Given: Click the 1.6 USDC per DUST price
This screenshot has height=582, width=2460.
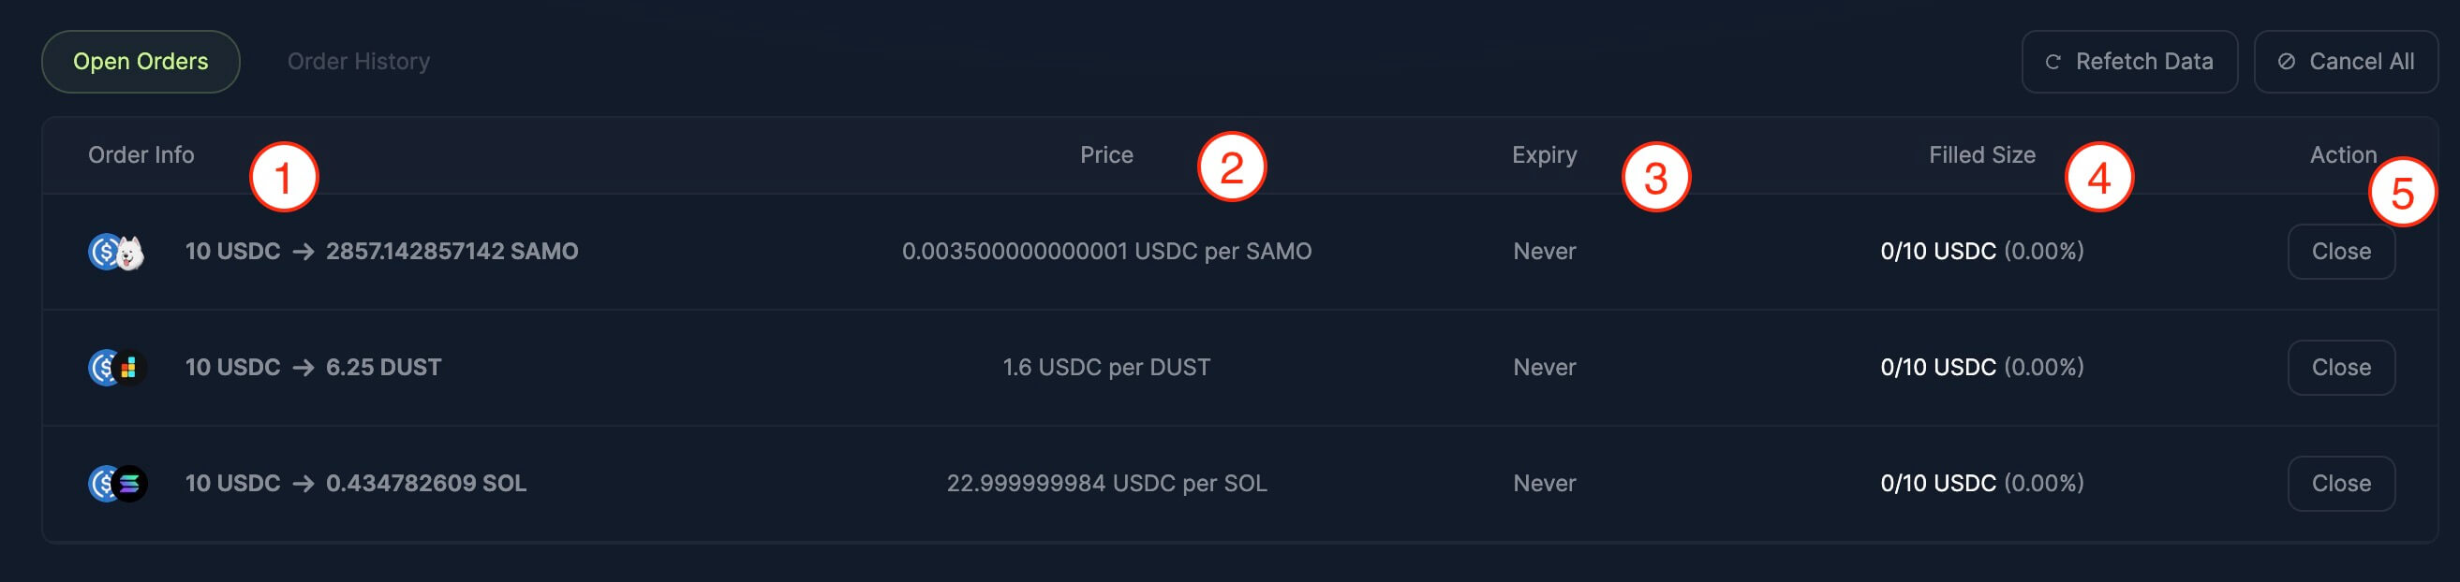Looking at the screenshot, I should click(1105, 368).
